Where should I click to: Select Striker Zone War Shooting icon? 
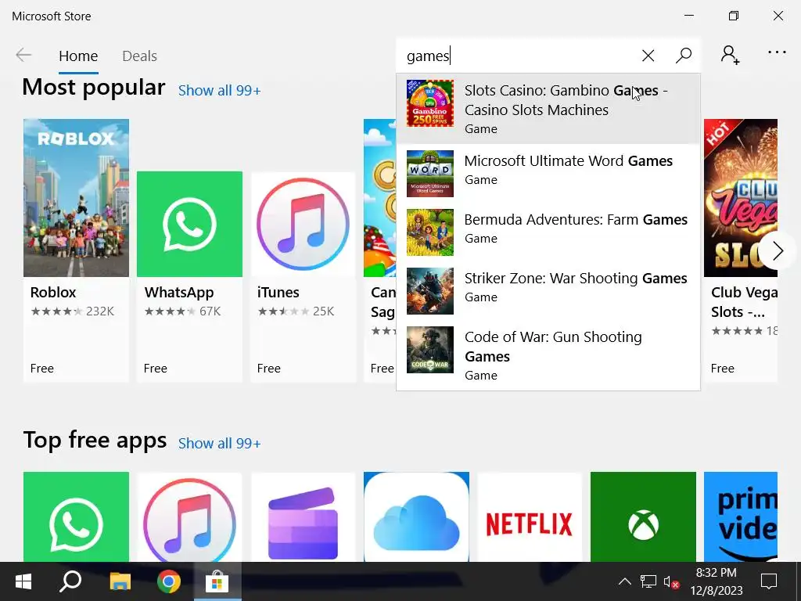coord(430,291)
